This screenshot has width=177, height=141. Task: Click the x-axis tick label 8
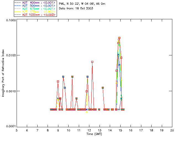click(48, 131)
